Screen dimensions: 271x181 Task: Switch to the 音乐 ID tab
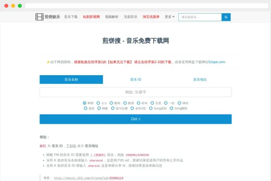coord(136,79)
